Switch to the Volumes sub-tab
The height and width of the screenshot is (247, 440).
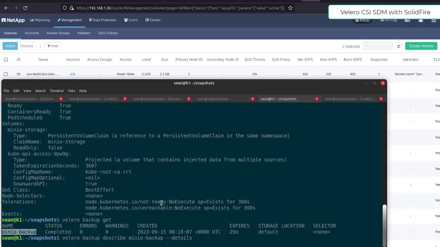(x=10, y=33)
